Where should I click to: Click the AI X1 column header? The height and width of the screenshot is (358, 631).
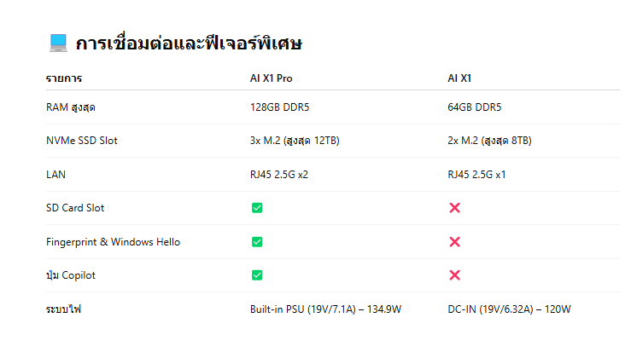tap(460, 78)
